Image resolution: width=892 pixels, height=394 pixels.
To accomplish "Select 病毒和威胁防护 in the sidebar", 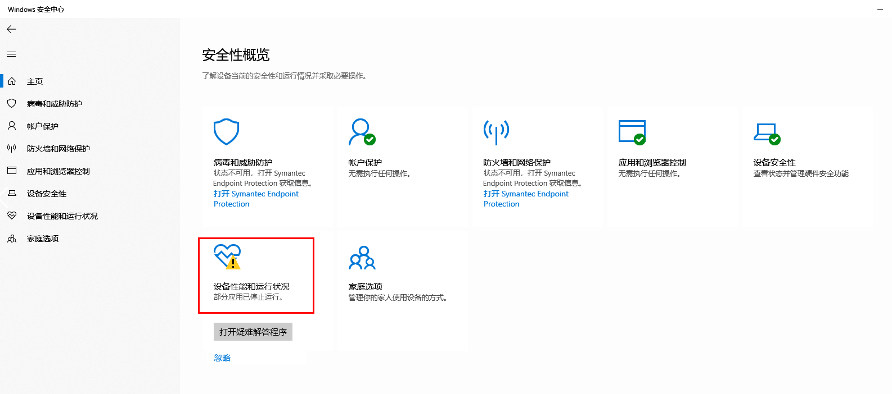I will 54,104.
